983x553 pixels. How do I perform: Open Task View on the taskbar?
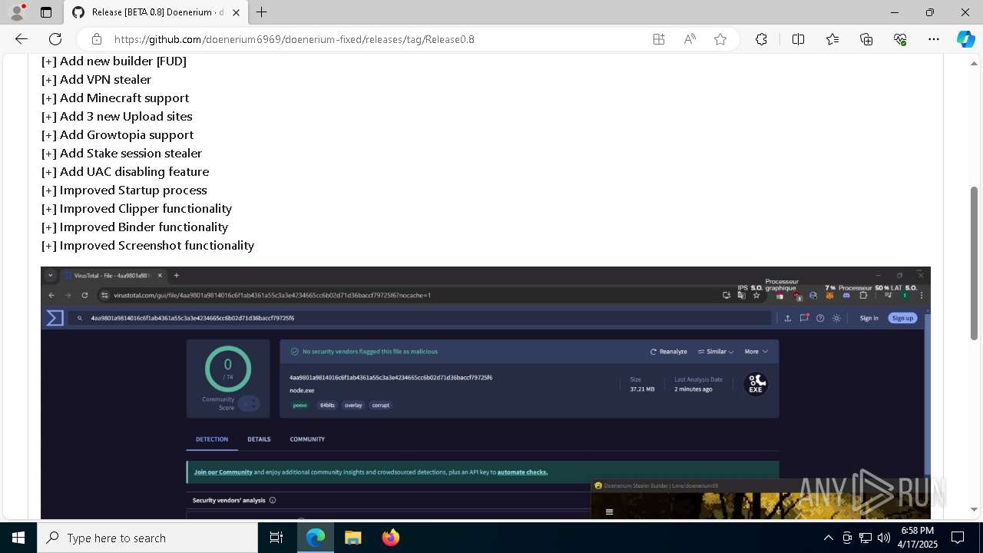click(276, 538)
